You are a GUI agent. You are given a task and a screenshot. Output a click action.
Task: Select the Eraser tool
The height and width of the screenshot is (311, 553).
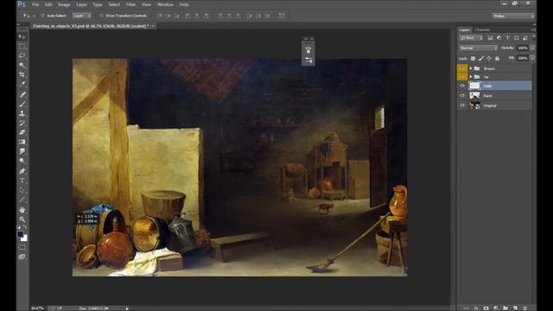[x=22, y=132]
